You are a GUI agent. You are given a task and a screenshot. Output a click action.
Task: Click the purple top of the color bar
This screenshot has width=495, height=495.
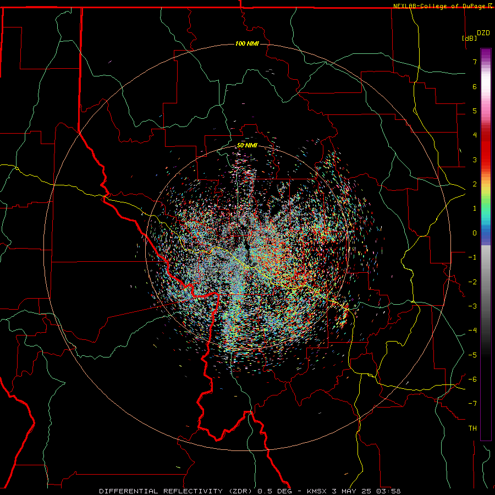[x=486, y=53]
